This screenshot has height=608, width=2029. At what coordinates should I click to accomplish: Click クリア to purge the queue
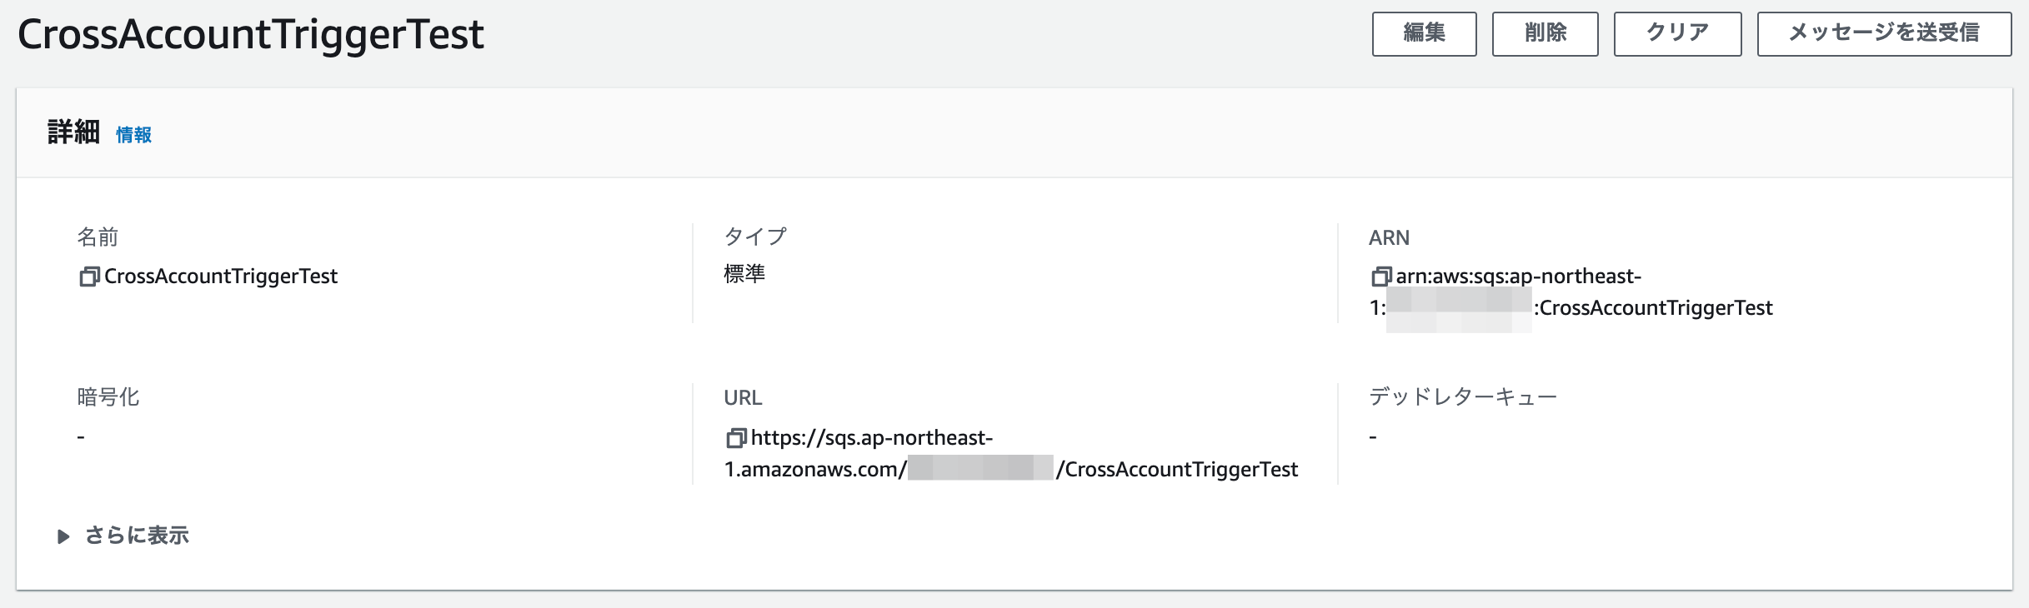(x=1676, y=34)
